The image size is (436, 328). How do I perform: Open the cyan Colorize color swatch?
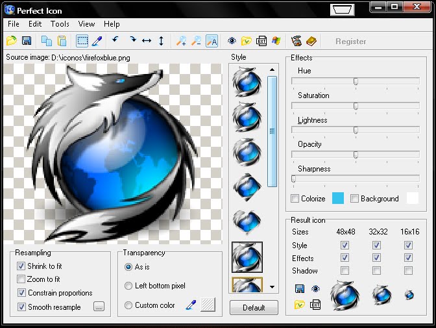coord(338,198)
